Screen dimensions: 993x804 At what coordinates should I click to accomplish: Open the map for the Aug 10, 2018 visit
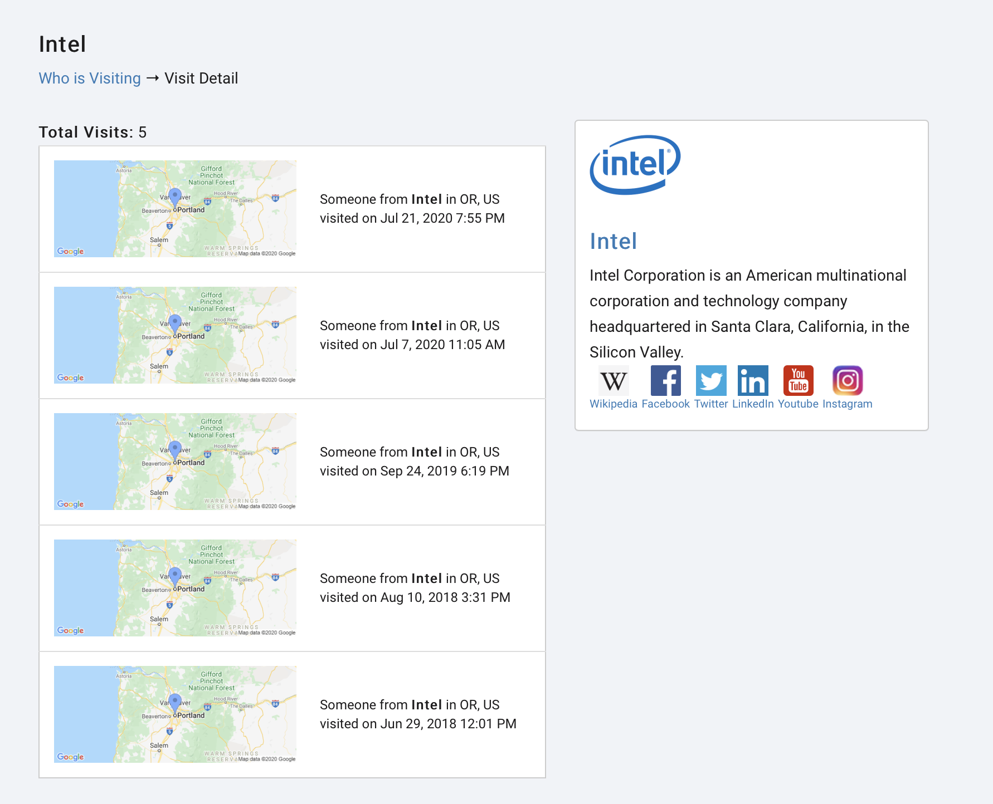175,588
